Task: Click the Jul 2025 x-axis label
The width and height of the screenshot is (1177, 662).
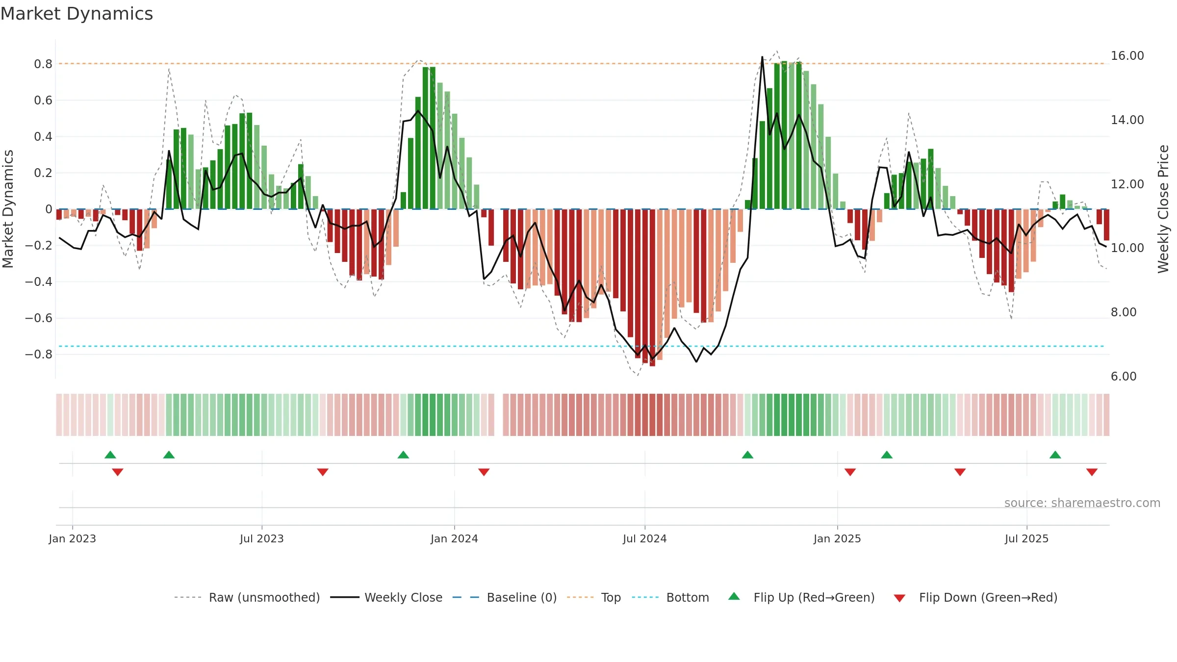Action: point(1026,538)
